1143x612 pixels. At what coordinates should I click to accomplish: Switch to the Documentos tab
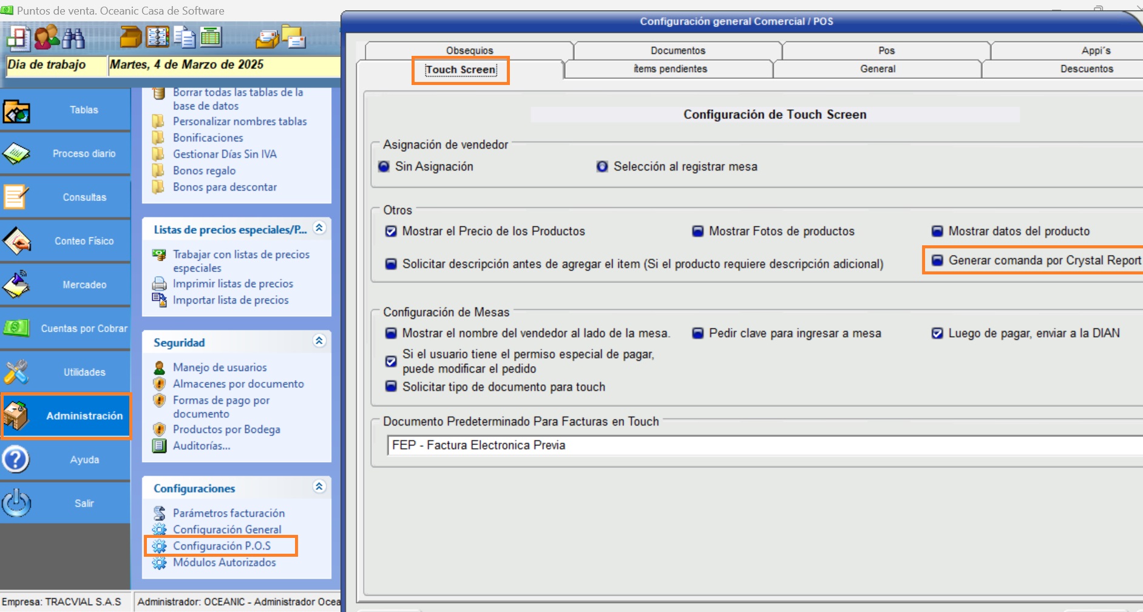677,50
